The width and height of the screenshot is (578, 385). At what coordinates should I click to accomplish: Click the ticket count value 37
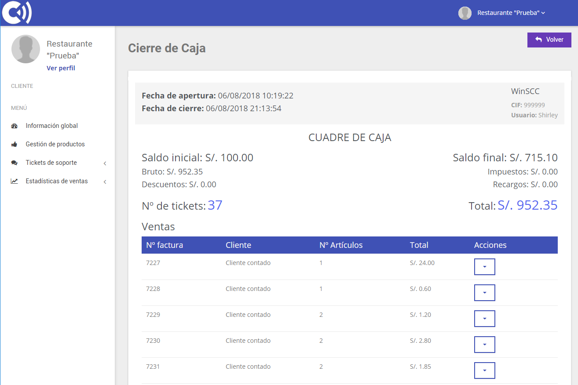tap(215, 205)
